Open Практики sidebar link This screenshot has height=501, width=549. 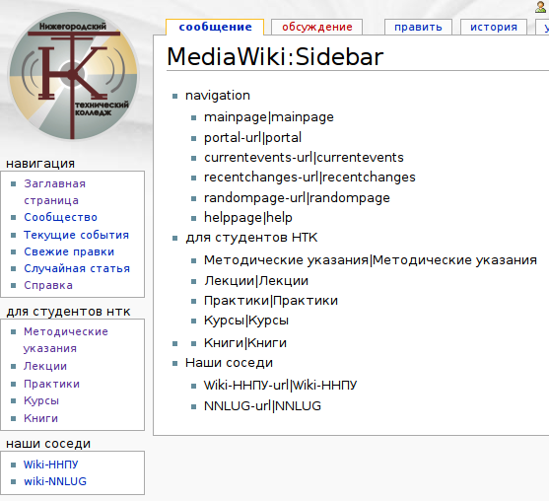[52, 384]
